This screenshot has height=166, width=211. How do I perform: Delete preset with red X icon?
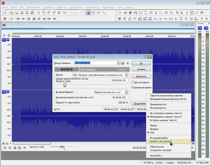click(x=128, y=63)
